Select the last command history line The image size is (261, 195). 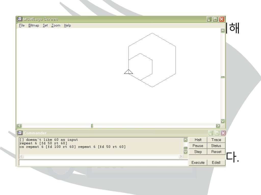click(73, 147)
